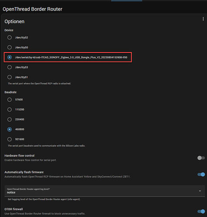Click the OpenThread Border Router title

(x=33, y=9)
